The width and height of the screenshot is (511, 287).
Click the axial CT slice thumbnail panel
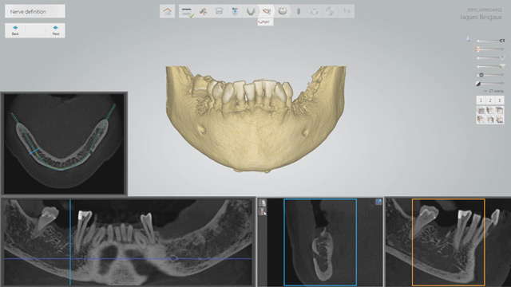click(64, 143)
